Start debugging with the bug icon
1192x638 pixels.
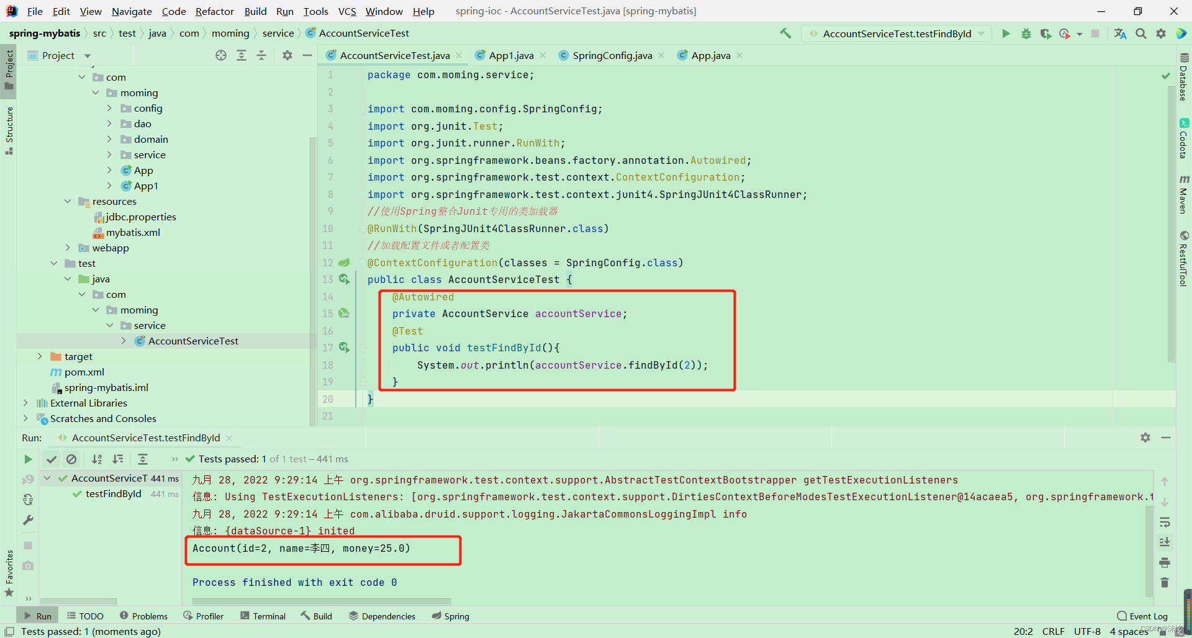1026,34
